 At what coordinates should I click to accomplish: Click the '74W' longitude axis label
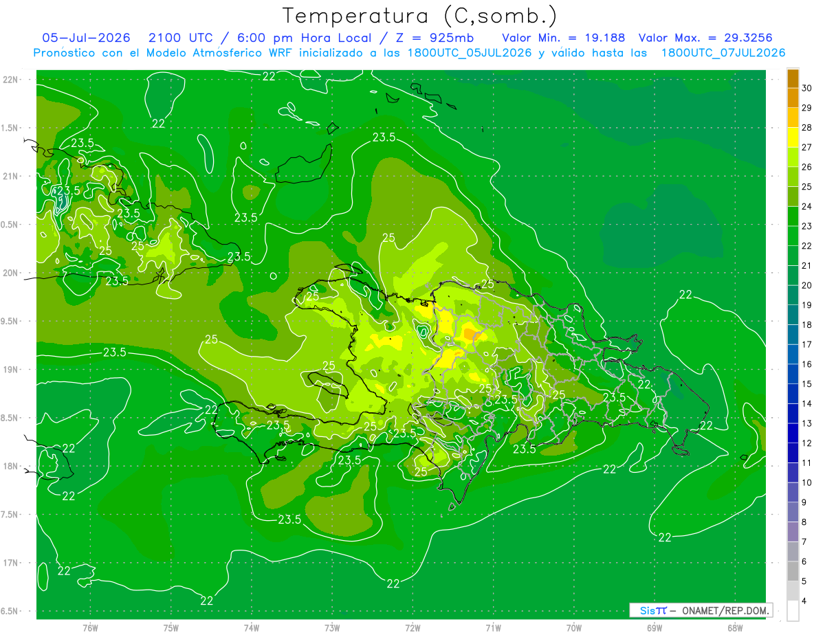pyautogui.click(x=252, y=628)
